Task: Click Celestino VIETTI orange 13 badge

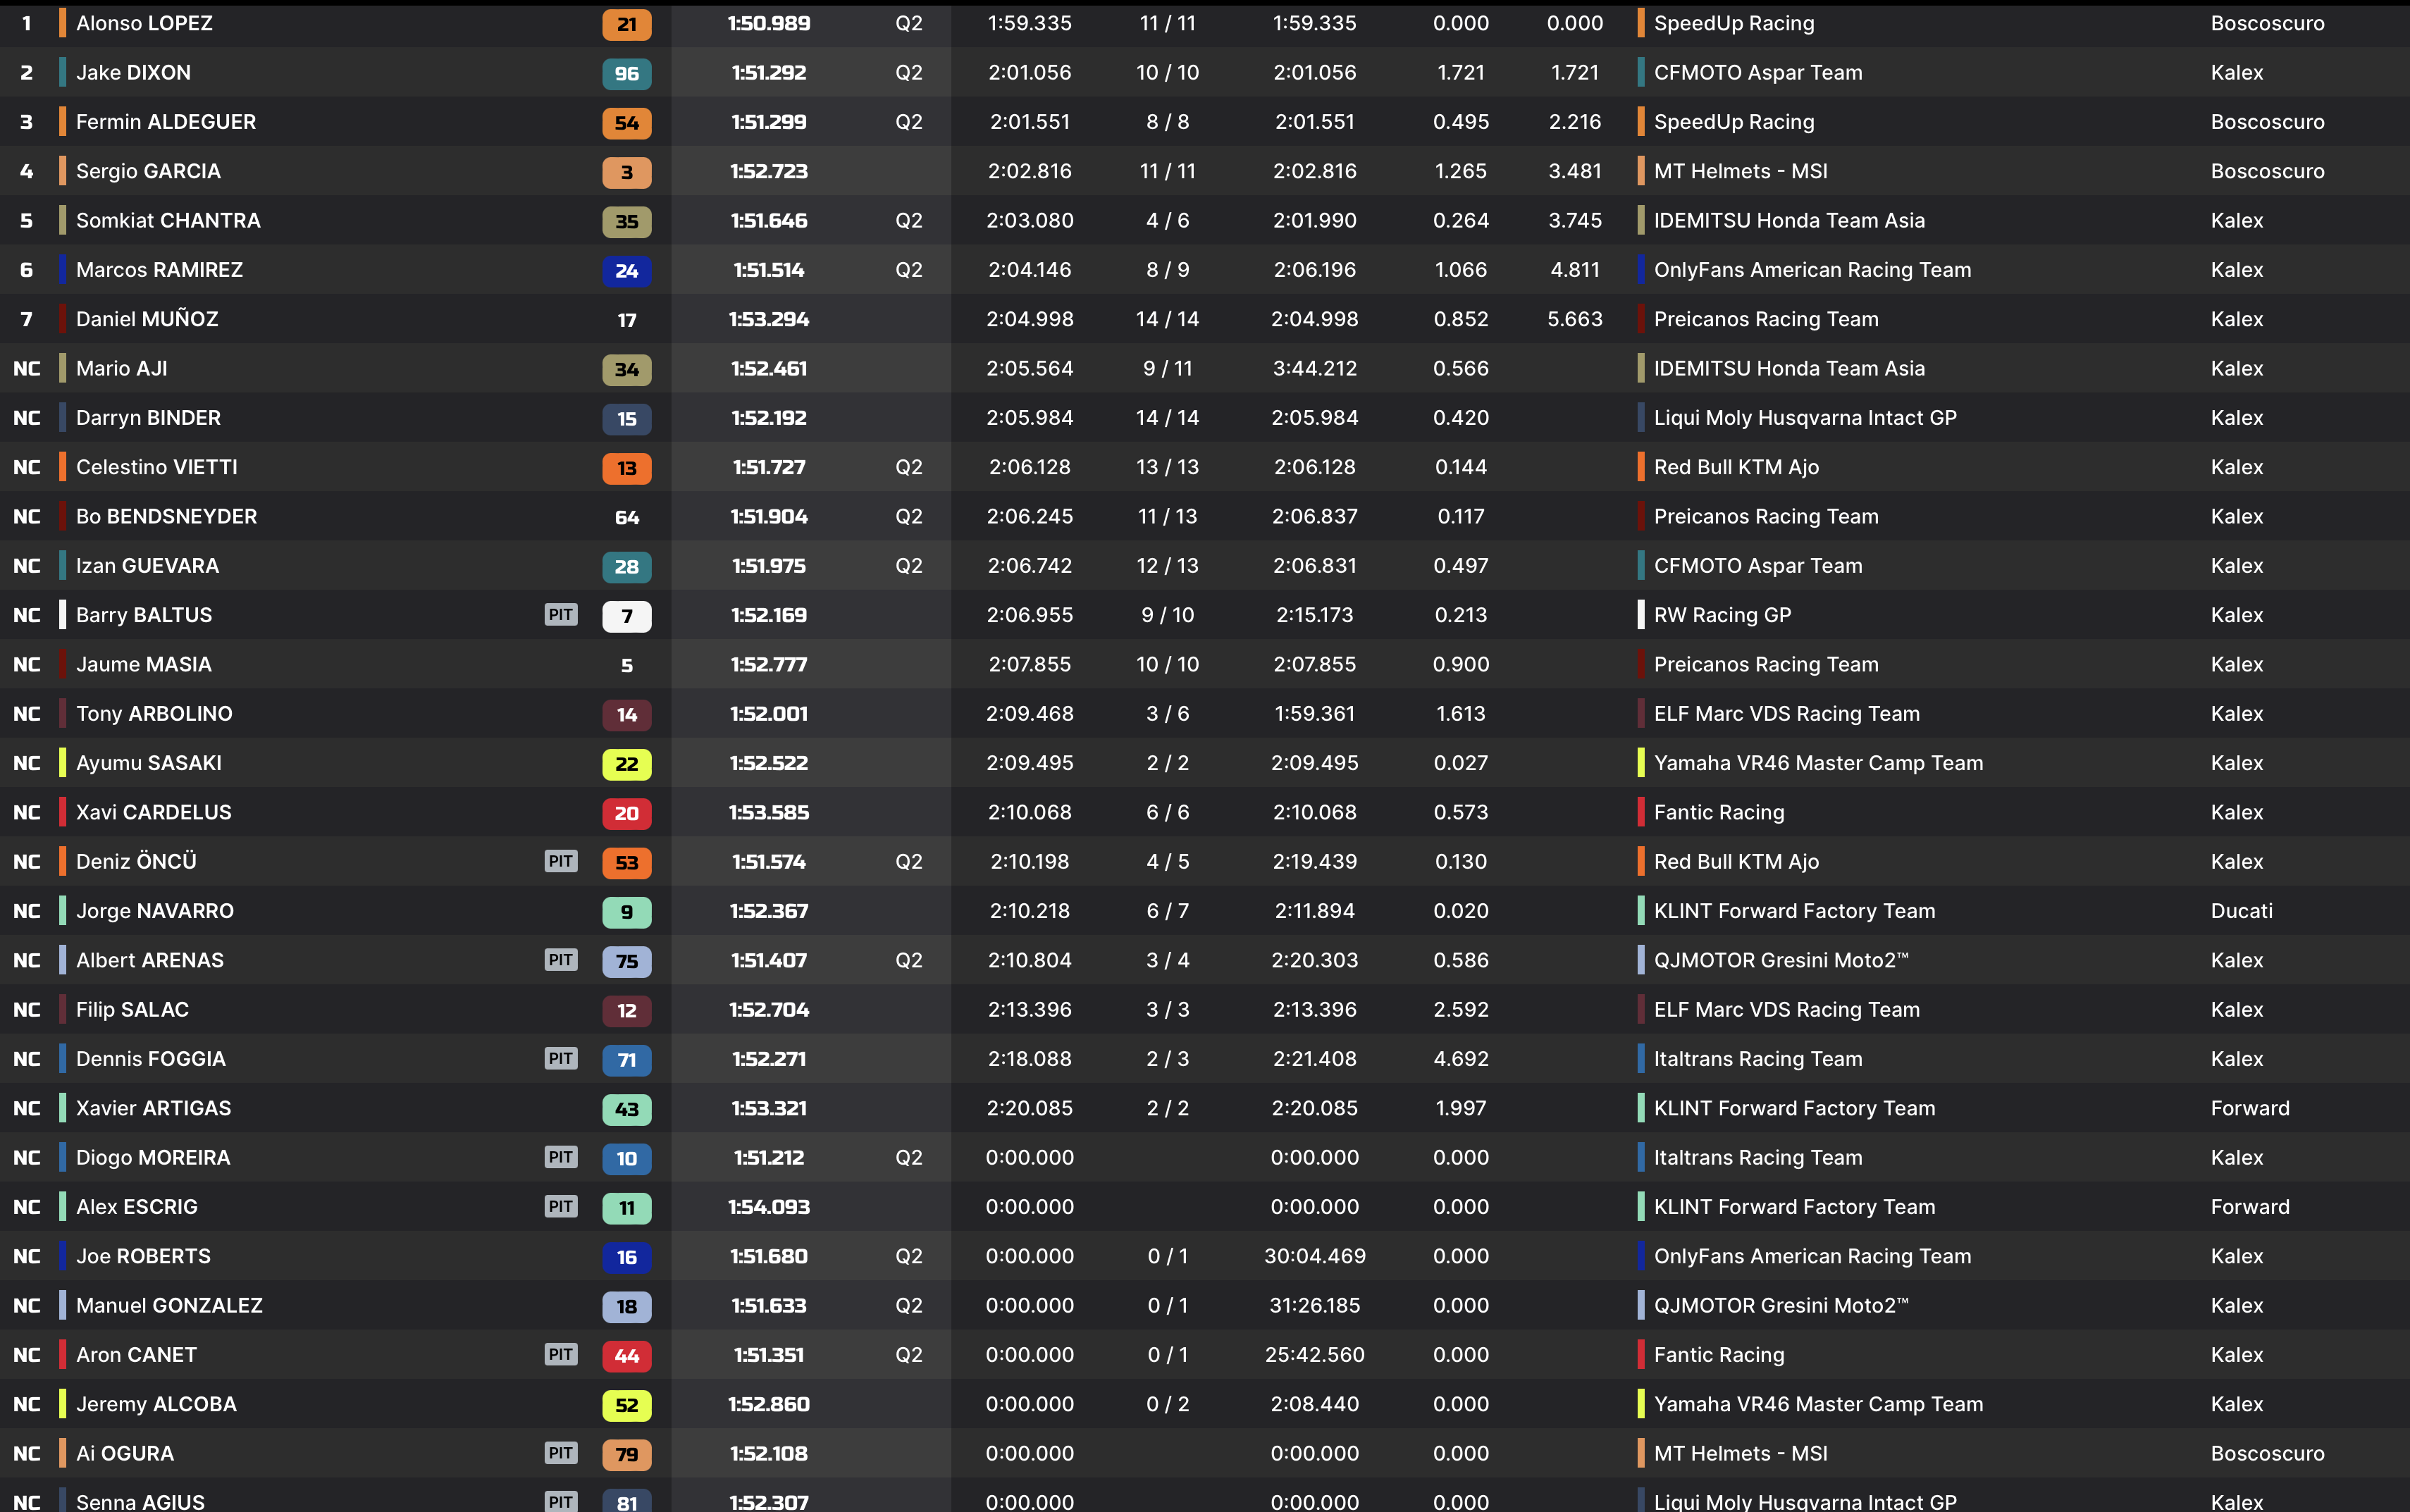Action: [x=626, y=468]
